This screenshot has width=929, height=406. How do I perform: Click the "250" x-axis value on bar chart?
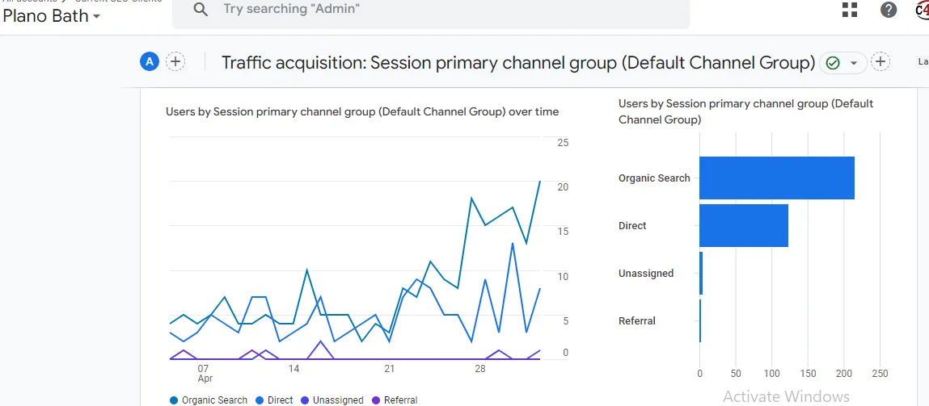tap(880, 374)
